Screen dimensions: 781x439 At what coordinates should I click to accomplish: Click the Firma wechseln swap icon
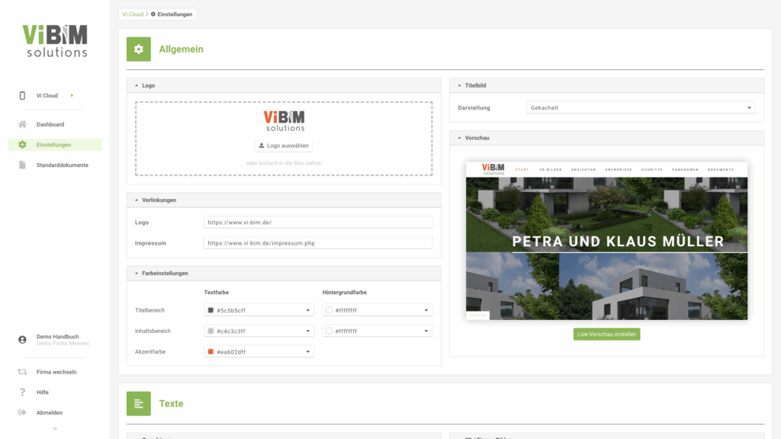(x=22, y=372)
